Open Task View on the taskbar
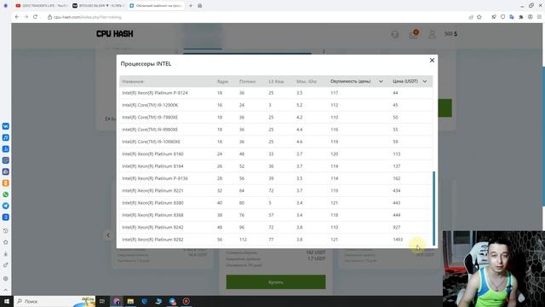 102,301
